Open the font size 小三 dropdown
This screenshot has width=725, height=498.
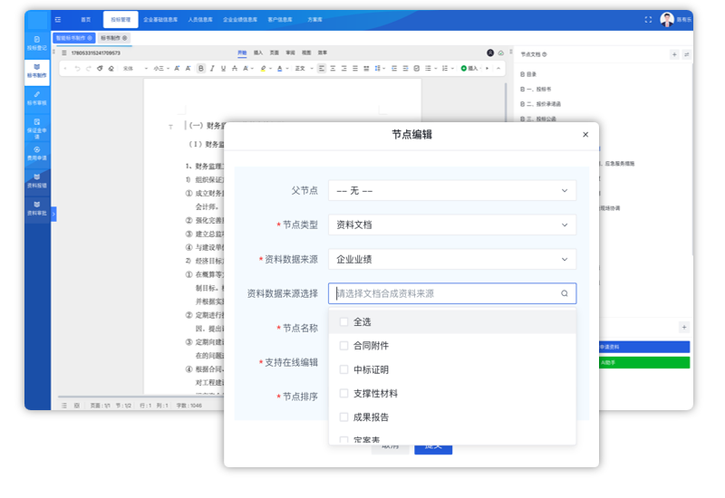point(161,69)
